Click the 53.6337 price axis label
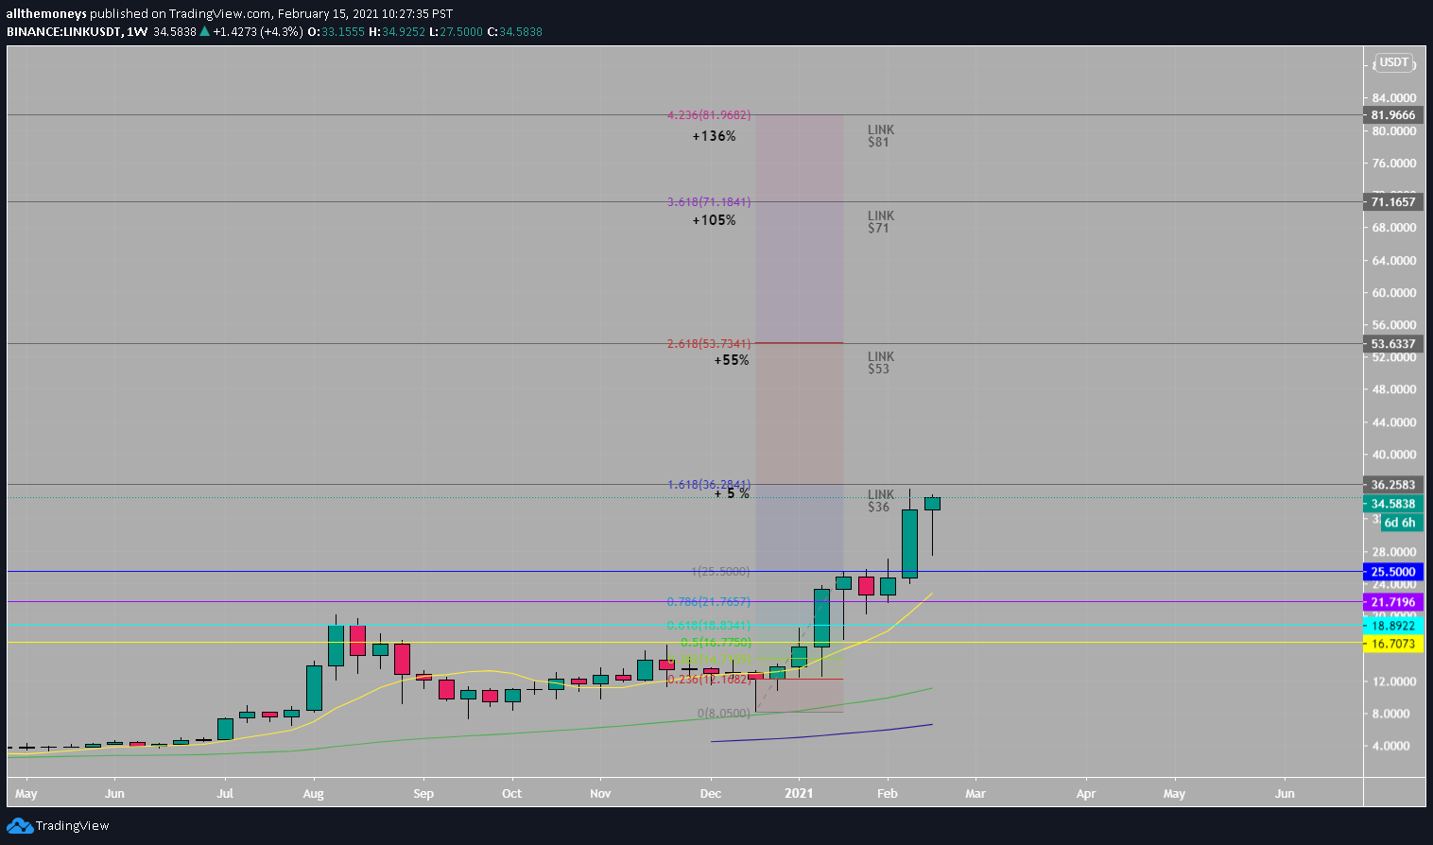Screen dimensions: 1433x845 pos(1393,344)
